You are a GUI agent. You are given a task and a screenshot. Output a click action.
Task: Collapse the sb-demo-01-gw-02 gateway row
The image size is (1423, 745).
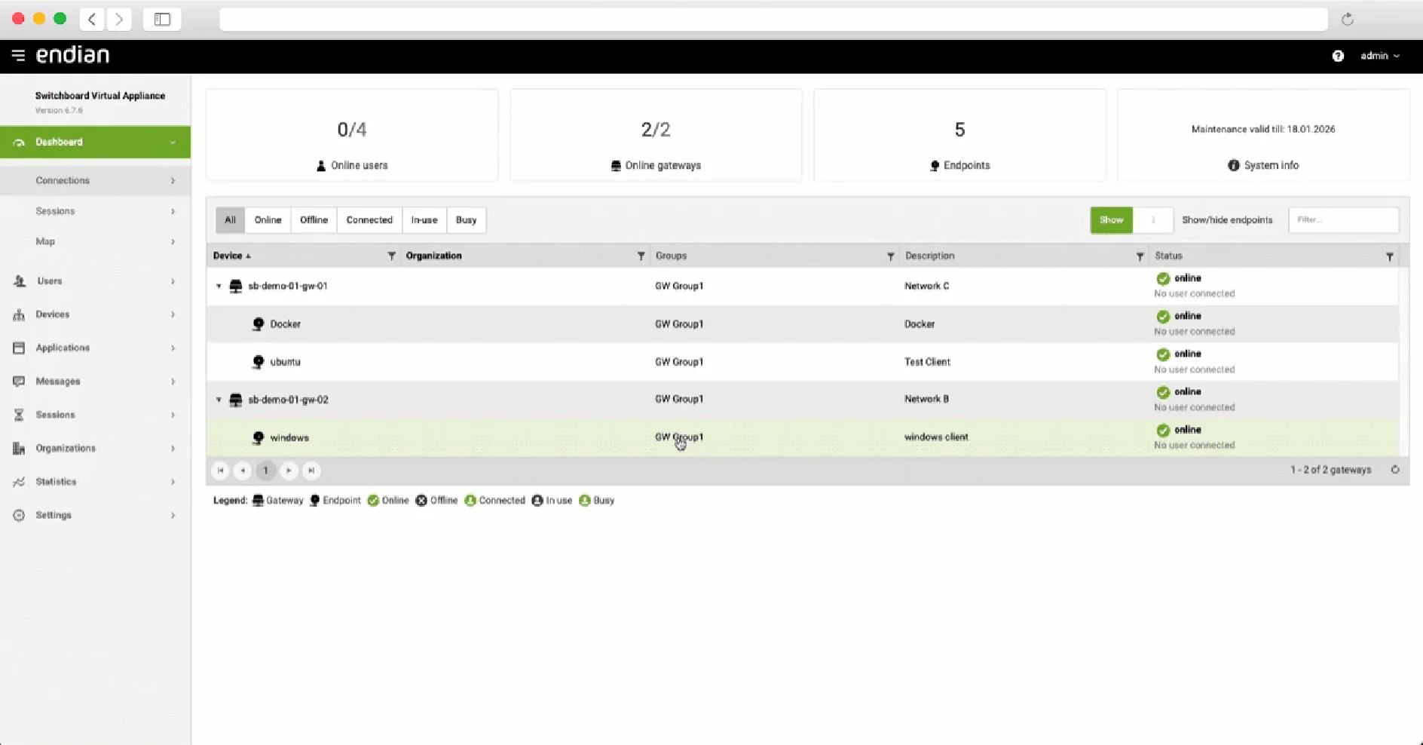(x=219, y=400)
